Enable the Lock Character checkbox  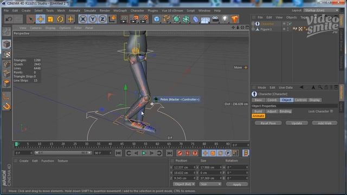331,111
